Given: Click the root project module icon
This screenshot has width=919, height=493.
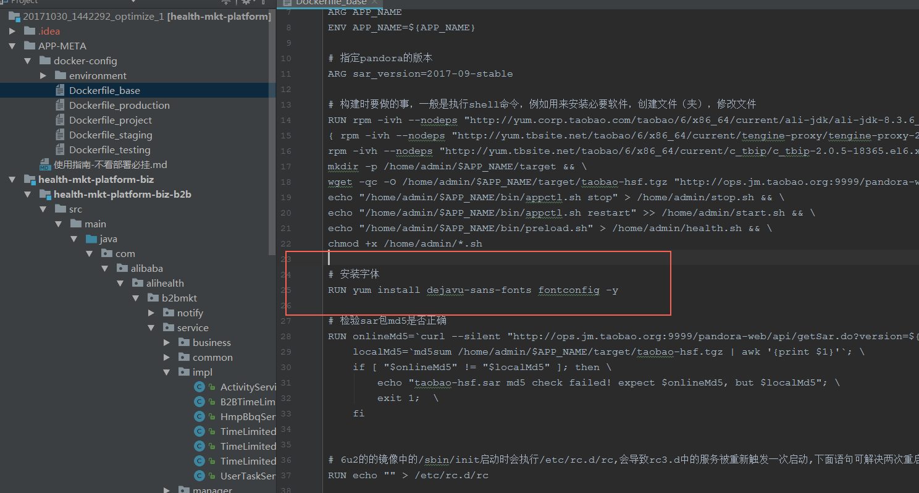Looking at the screenshot, I should click(x=14, y=16).
